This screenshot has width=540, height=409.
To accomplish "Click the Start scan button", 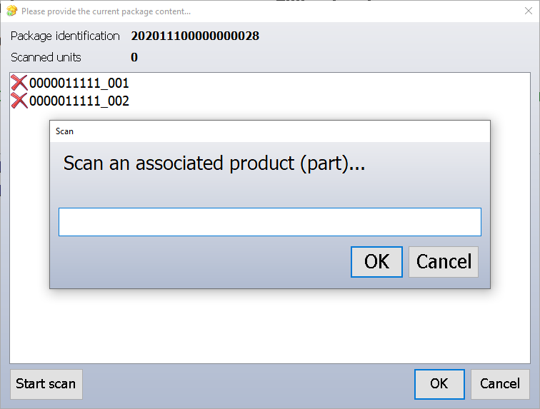I will tap(46, 384).
